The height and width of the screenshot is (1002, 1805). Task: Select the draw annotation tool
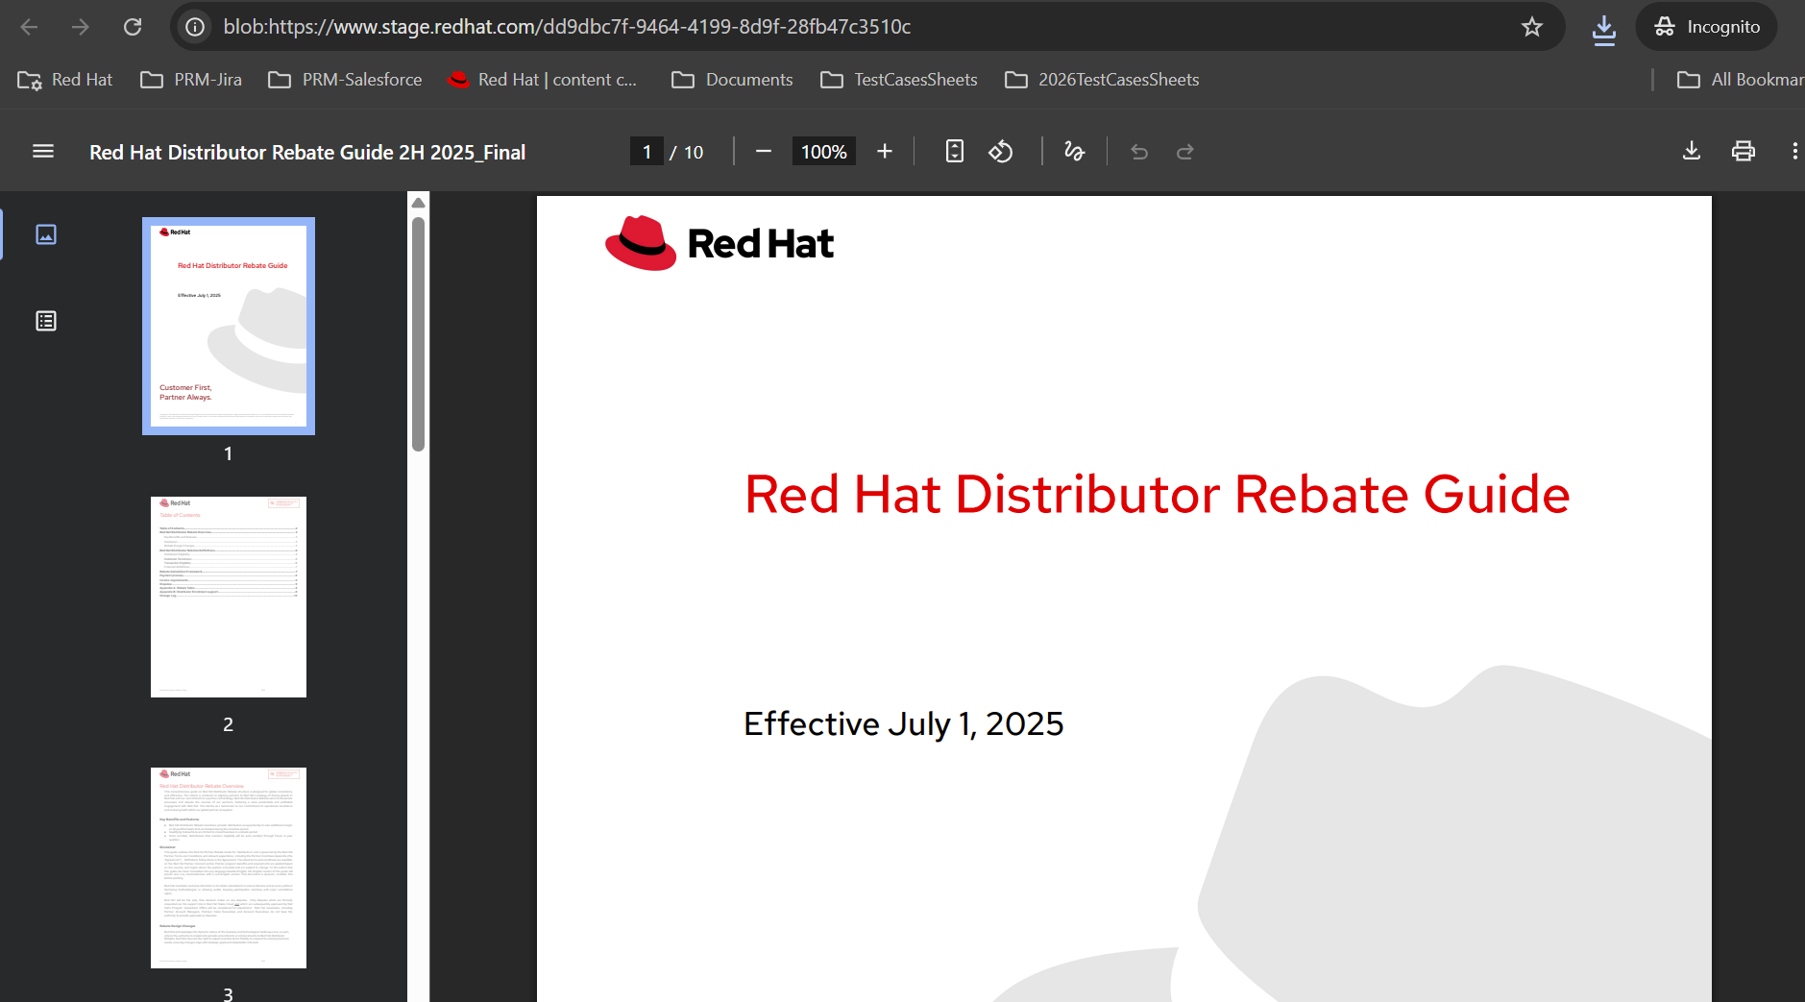click(1074, 152)
